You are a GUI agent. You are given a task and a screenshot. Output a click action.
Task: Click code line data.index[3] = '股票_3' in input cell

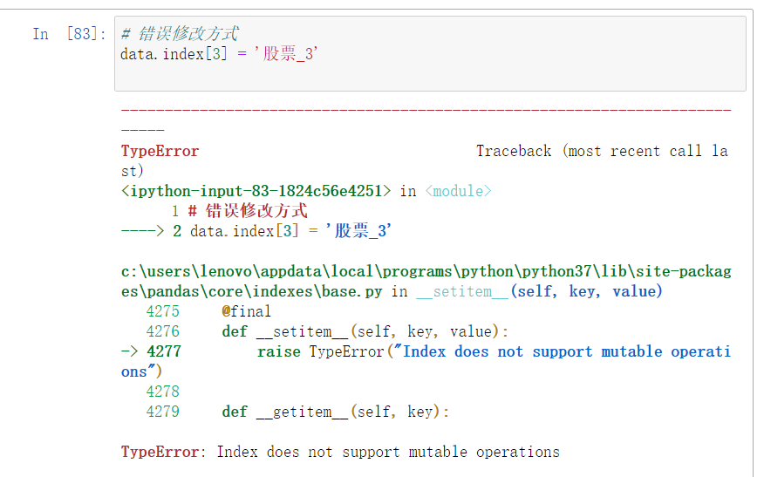coord(219,53)
